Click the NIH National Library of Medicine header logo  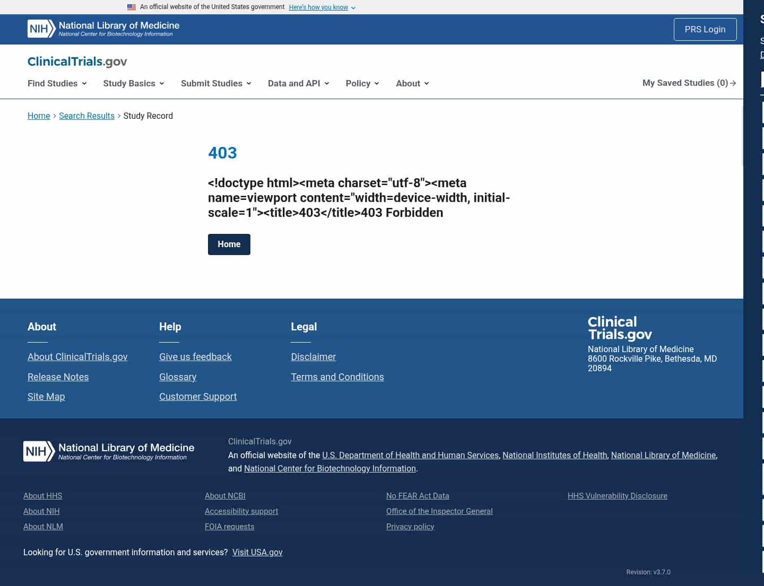pyautogui.click(x=103, y=29)
